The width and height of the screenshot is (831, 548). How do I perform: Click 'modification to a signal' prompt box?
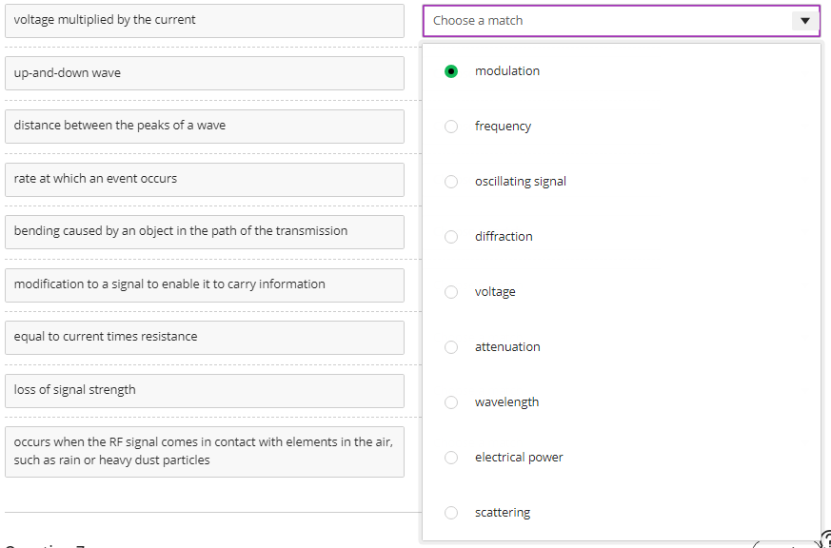204,284
